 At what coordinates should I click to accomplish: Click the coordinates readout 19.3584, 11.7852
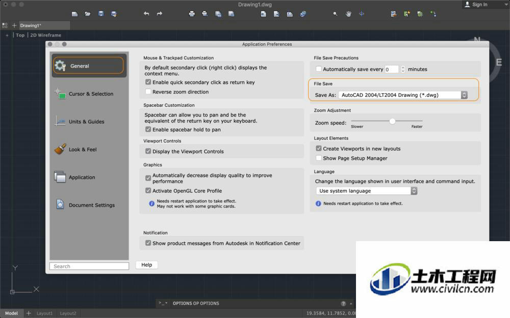click(x=331, y=313)
